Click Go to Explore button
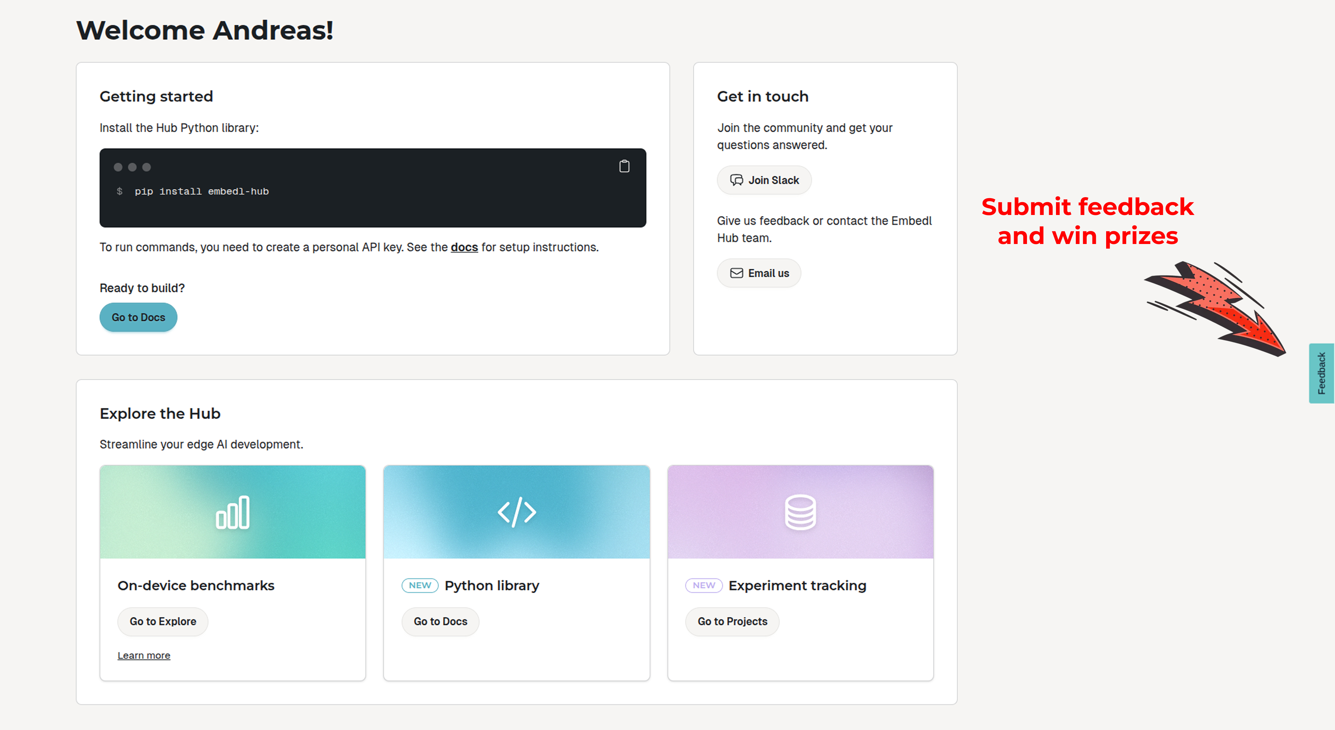The image size is (1335, 730). click(163, 621)
